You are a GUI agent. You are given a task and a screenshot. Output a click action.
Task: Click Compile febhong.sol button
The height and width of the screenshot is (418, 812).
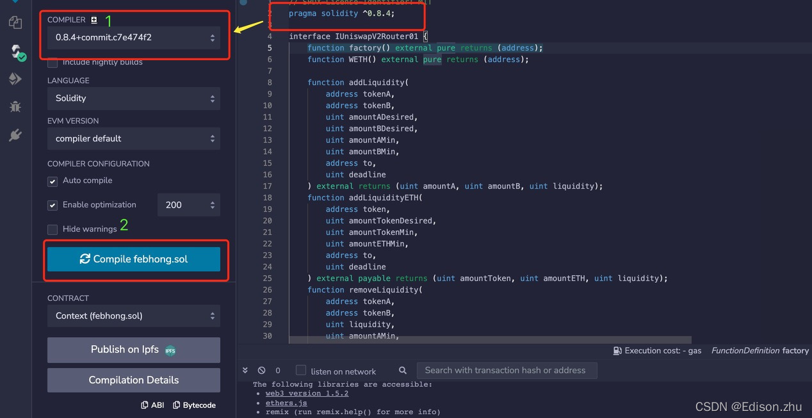(x=134, y=259)
